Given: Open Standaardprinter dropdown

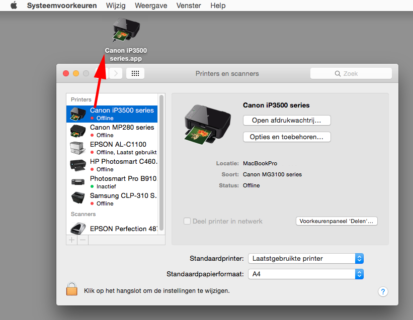Looking at the screenshot, I should tap(306, 259).
